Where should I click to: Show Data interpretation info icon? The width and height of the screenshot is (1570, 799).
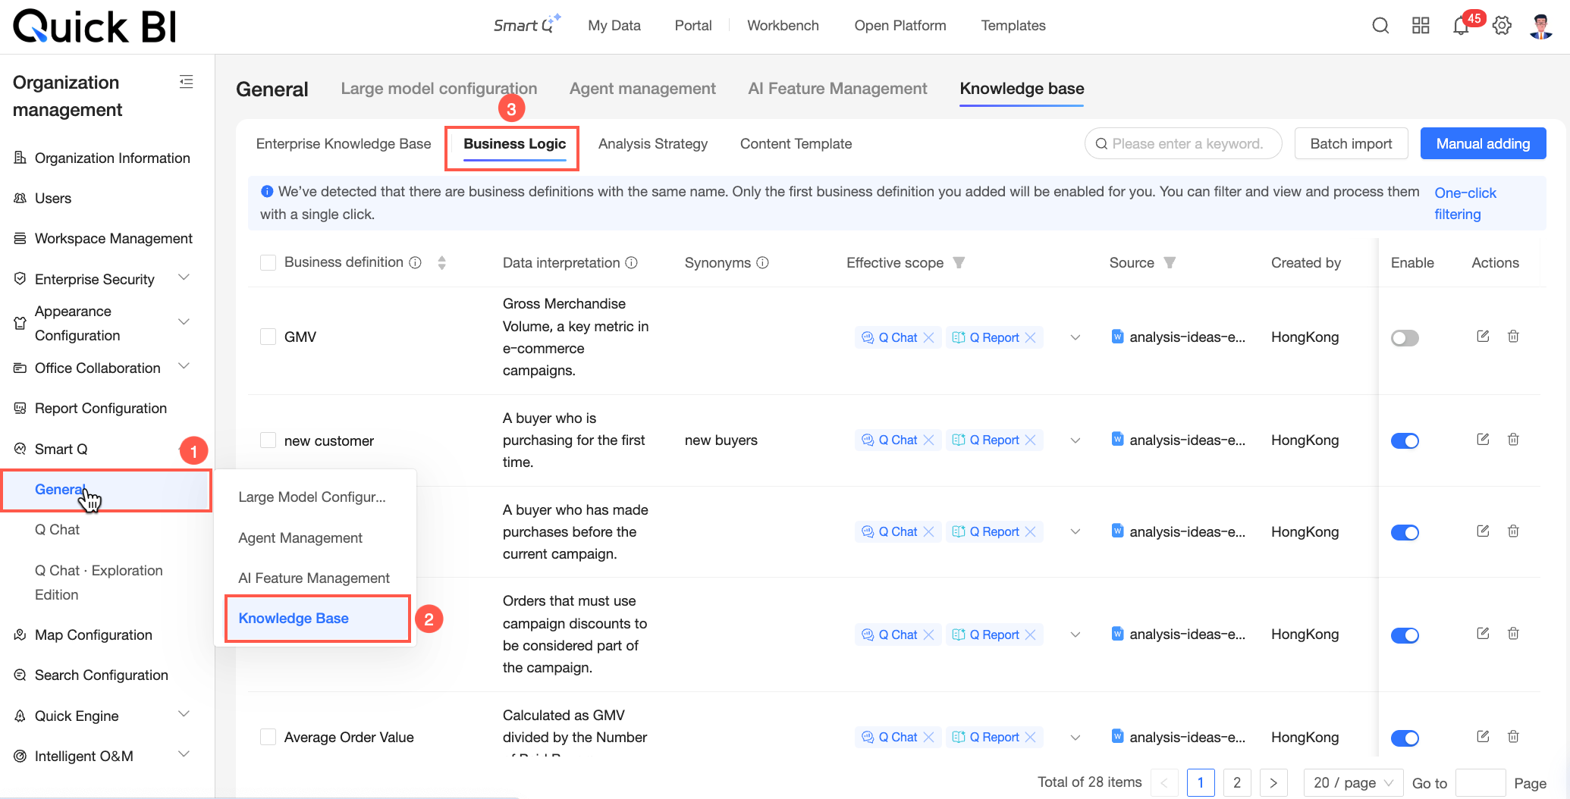[x=631, y=262]
